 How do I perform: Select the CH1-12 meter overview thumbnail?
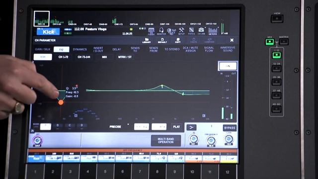(x=42, y=19)
